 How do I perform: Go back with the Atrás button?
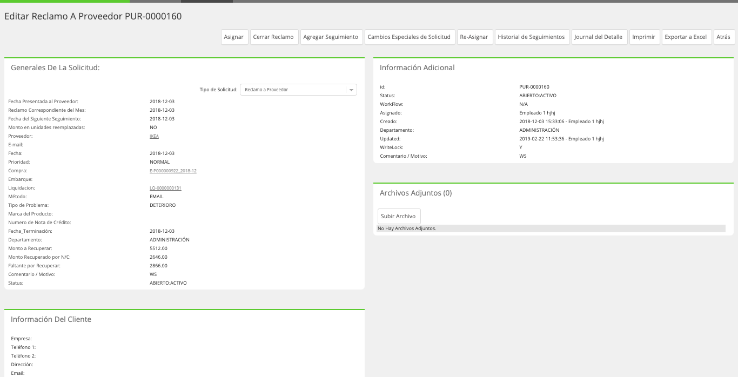(x=723, y=37)
